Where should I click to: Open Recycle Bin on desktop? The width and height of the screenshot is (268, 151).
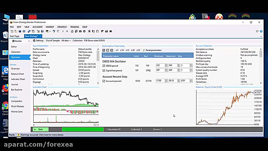click(4, 37)
